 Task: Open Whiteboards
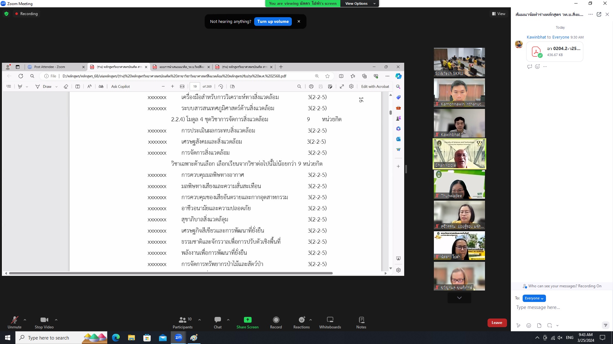(330, 322)
